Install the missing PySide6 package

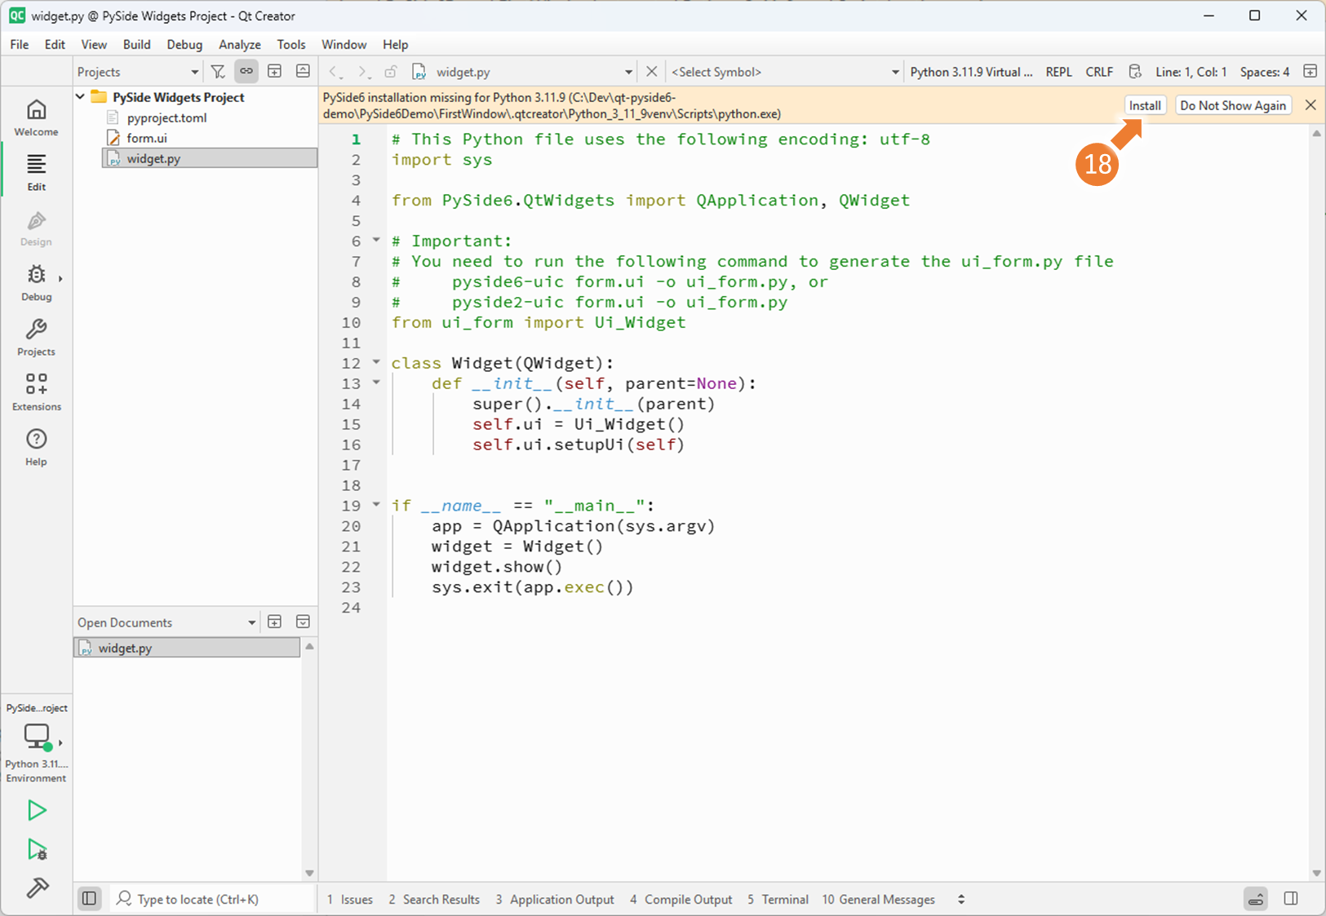(1145, 105)
